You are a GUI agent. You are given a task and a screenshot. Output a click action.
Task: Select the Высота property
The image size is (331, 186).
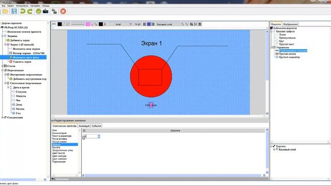pos(56,147)
